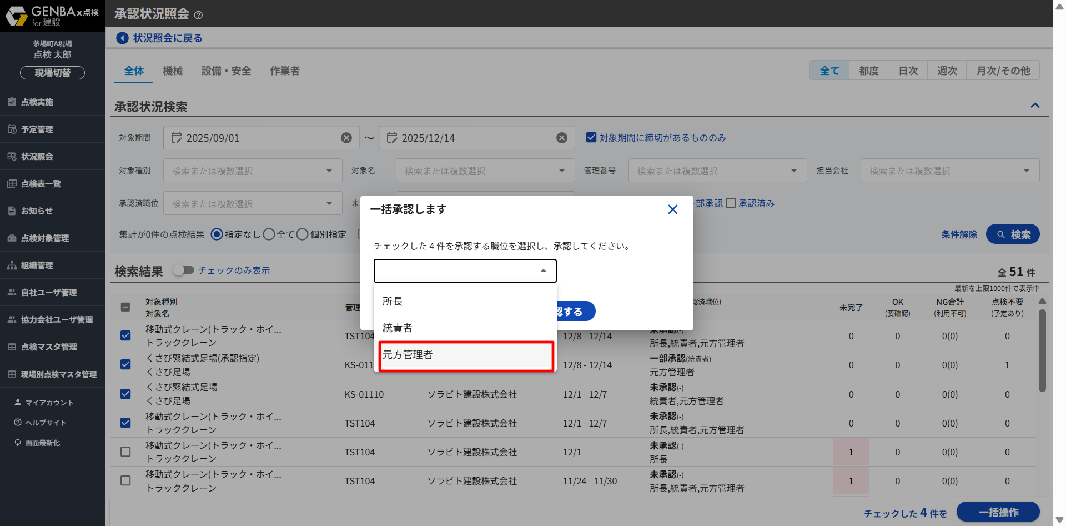Click the 一括操作 button

(x=998, y=512)
